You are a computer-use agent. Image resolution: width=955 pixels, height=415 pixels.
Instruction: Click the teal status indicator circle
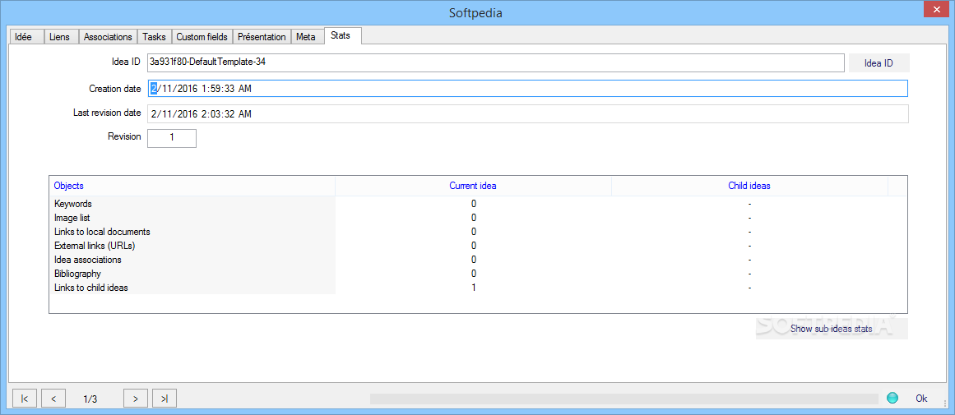pos(892,399)
